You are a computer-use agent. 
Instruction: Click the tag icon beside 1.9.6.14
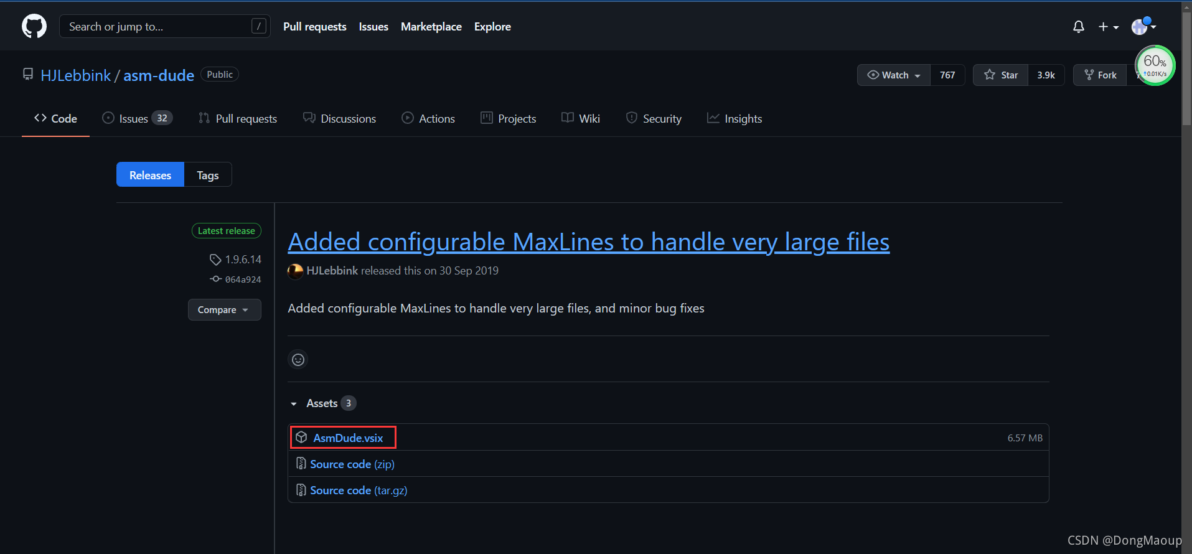(x=215, y=260)
